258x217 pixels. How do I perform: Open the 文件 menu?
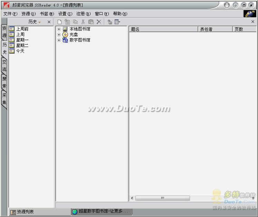click(10, 14)
